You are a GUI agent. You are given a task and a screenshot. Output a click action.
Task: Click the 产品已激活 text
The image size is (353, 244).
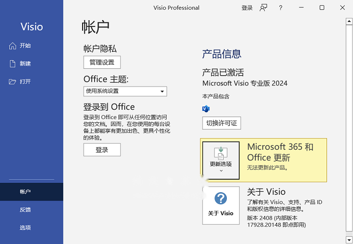click(x=223, y=73)
